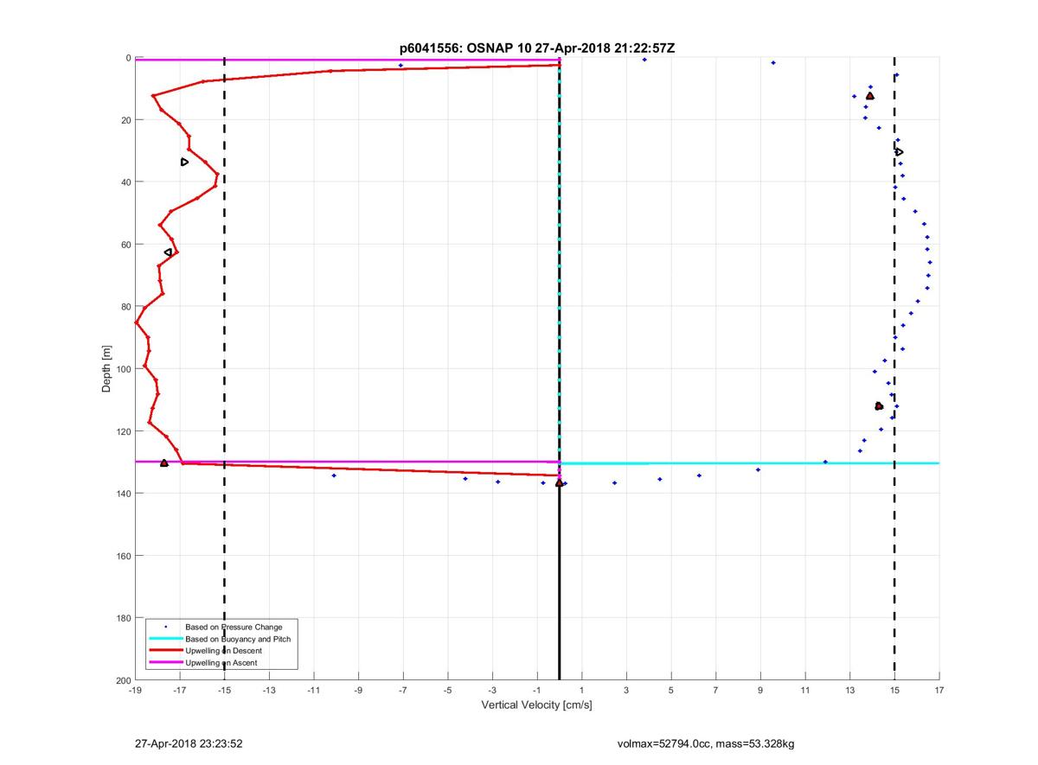Click x-axis tick label -3
Screen dimensions: 1038x765
(x=492, y=690)
